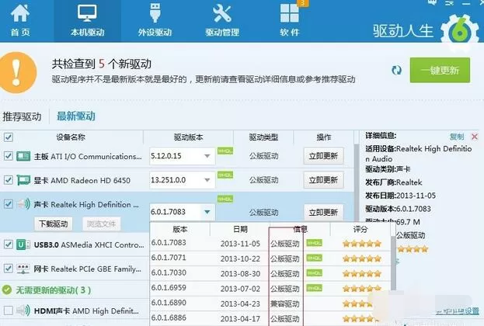
Task: Click WHQL badge on 显卡 row
Action: tap(225, 175)
